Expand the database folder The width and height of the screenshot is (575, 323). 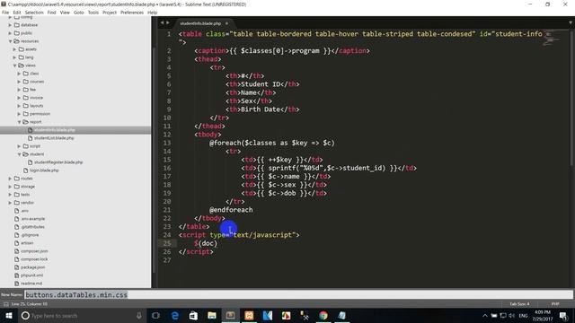pyautogui.click(x=10, y=25)
